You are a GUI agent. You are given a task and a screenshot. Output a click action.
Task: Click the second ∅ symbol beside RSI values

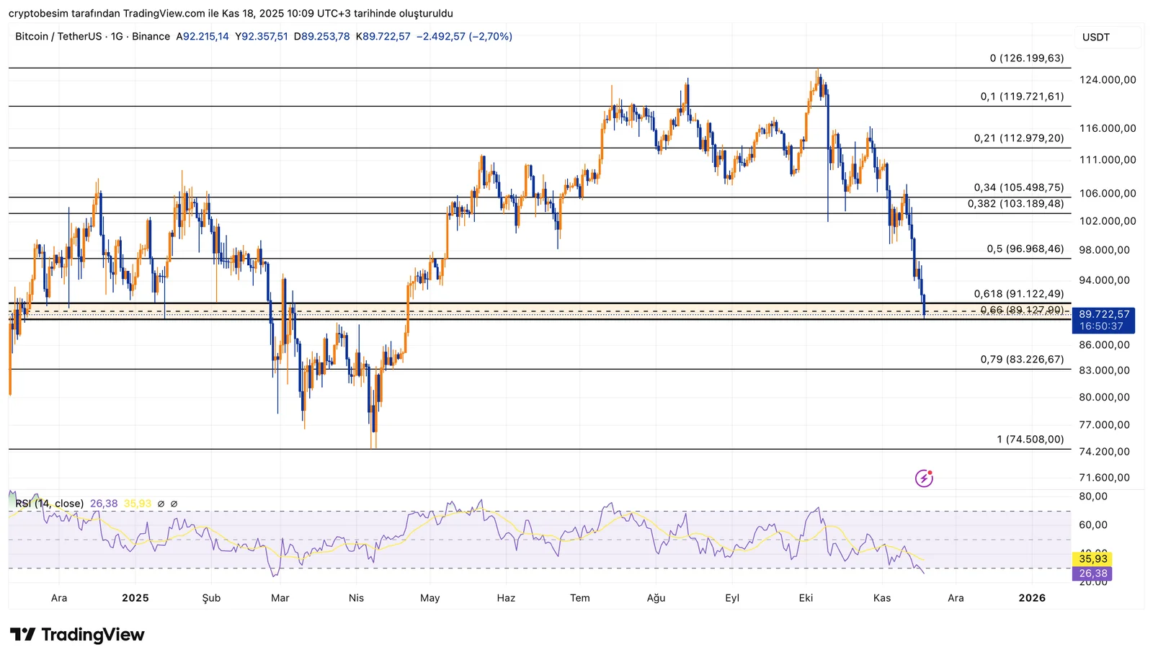click(x=174, y=504)
